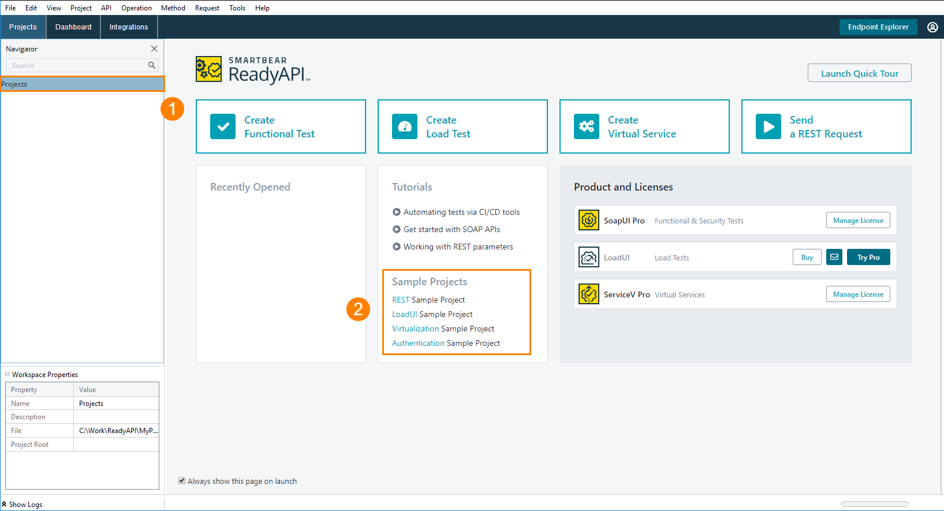Click the Create Functional Test checkmark icon
Image resolution: width=944 pixels, height=511 pixels.
pyautogui.click(x=223, y=126)
